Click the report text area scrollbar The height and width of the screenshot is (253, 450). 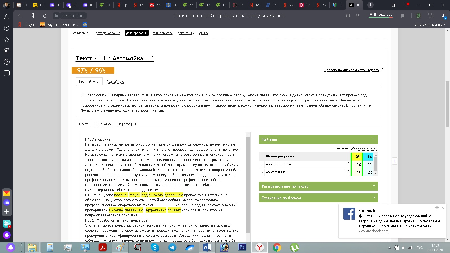(248, 185)
